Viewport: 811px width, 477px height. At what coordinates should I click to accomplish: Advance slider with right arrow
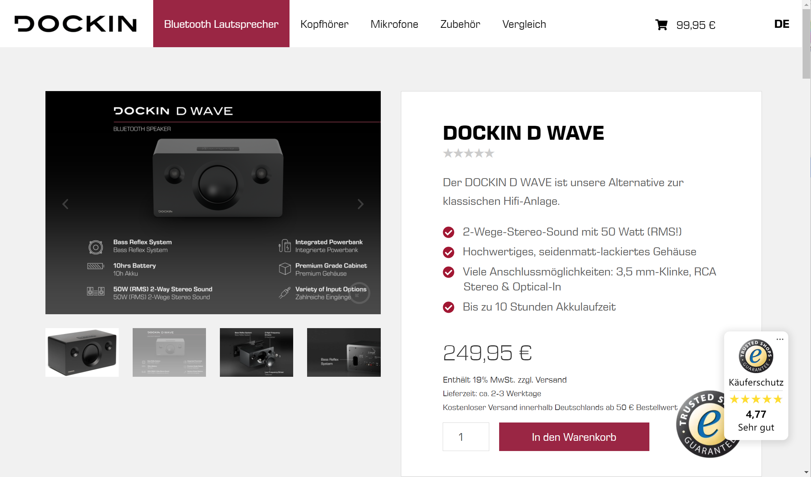(360, 204)
